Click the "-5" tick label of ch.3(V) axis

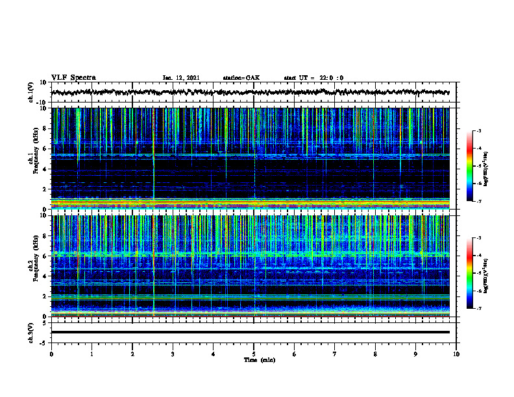click(44, 343)
